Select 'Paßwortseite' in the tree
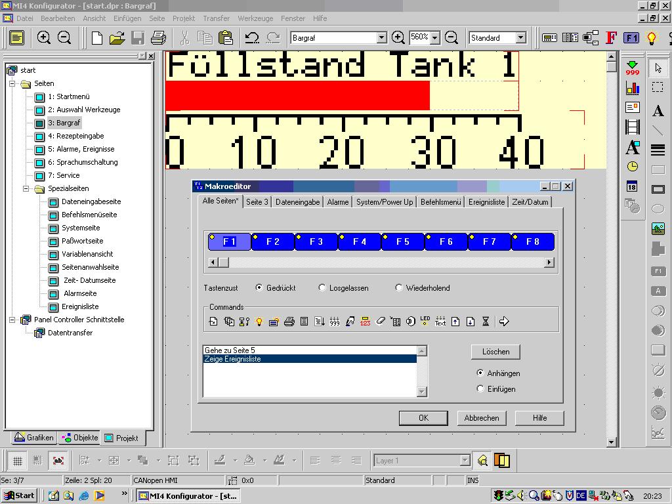 coord(82,241)
